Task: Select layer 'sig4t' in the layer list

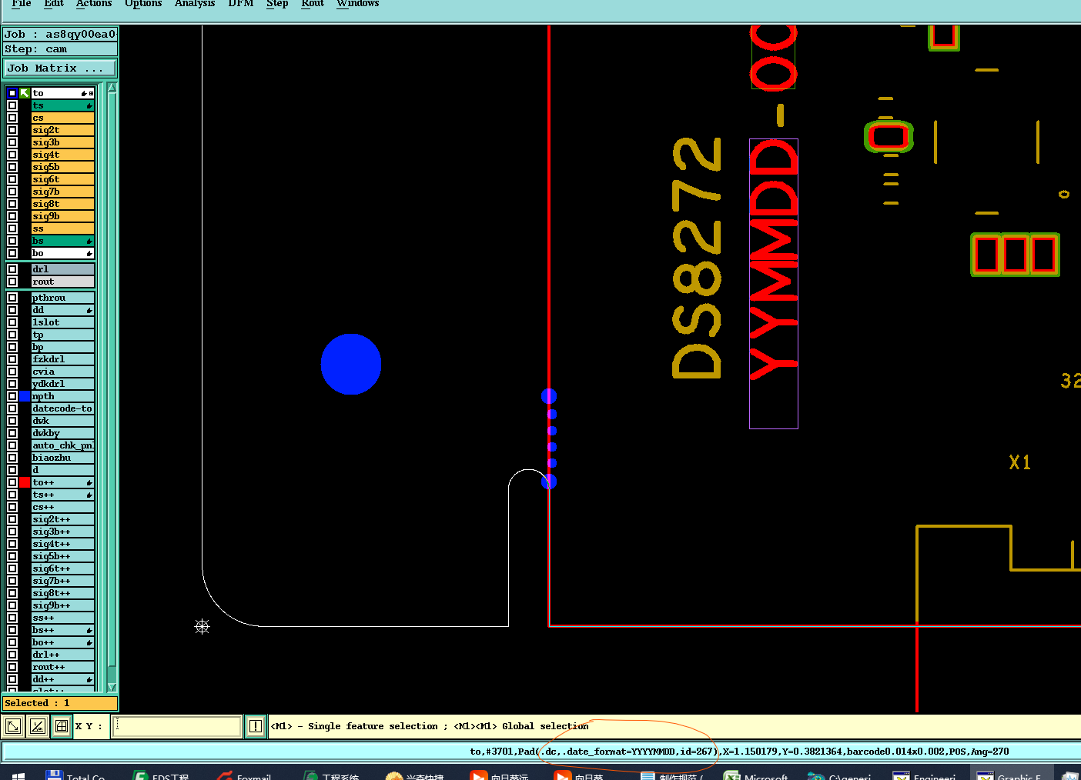Action: pos(63,155)
